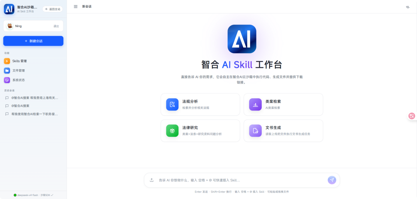Click the small icon at the header's right end

[x=408, y=7]
